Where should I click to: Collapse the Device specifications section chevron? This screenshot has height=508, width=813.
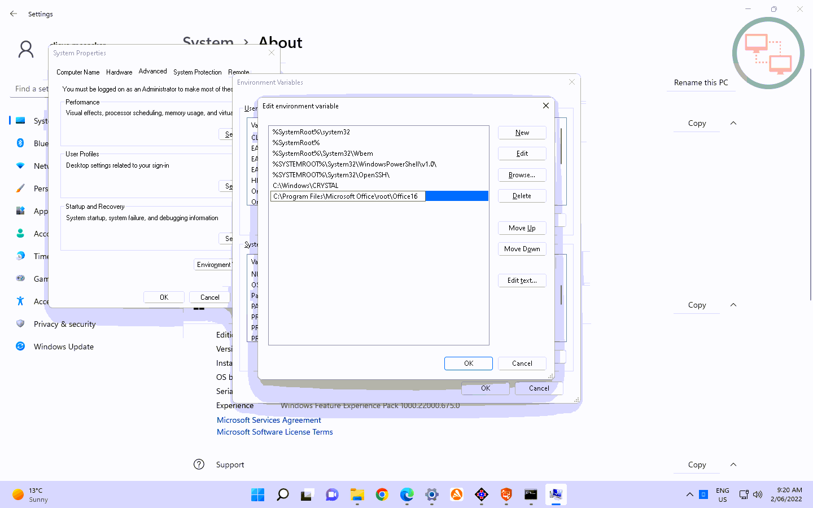(x=733, y=123)
